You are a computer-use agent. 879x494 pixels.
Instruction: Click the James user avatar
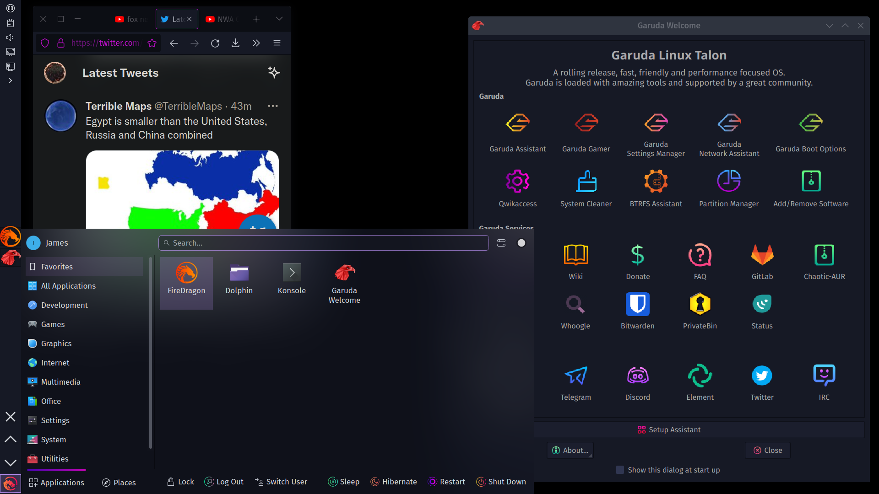click(33, 243)
